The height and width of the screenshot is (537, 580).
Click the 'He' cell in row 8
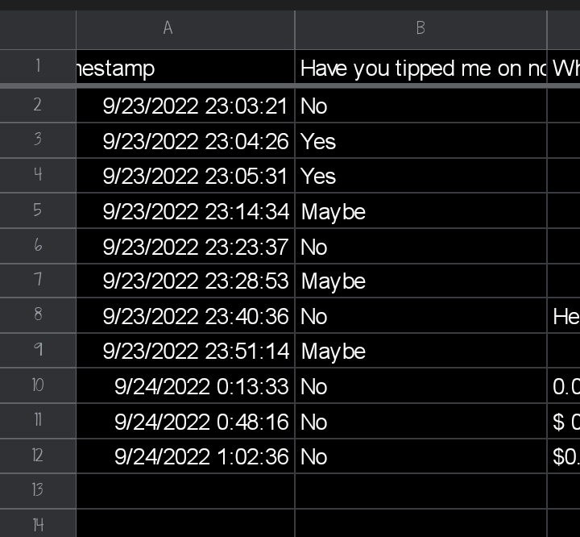tap(564, 315)
